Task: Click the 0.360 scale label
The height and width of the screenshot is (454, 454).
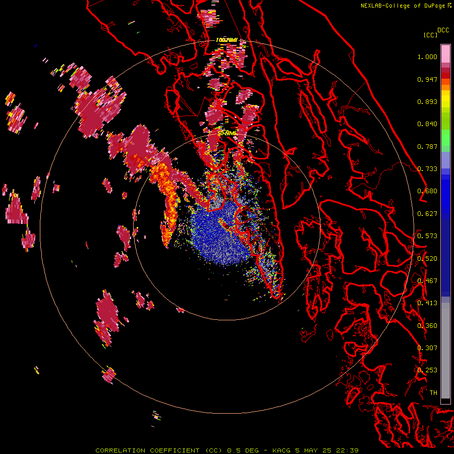Action: [427, 326]
